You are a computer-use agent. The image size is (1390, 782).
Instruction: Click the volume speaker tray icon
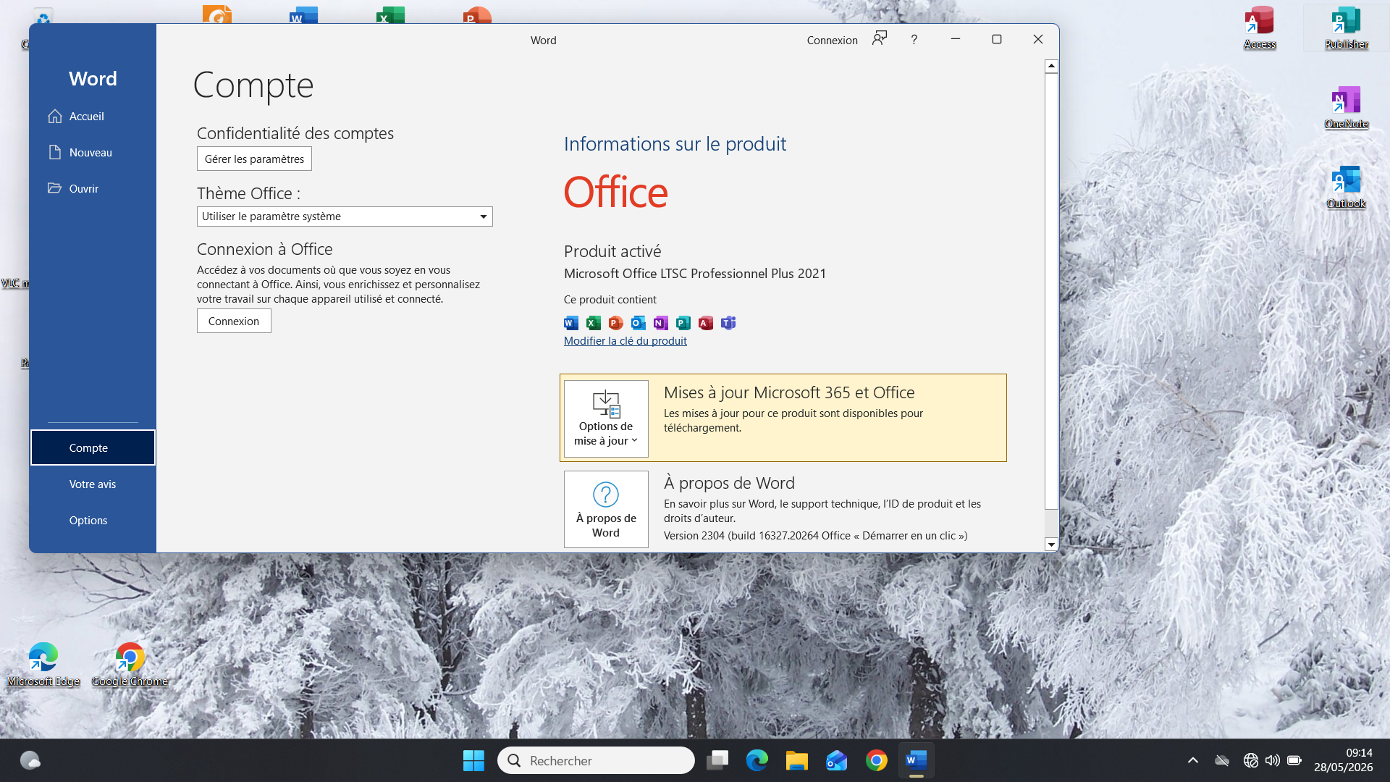click(1272, 760)
